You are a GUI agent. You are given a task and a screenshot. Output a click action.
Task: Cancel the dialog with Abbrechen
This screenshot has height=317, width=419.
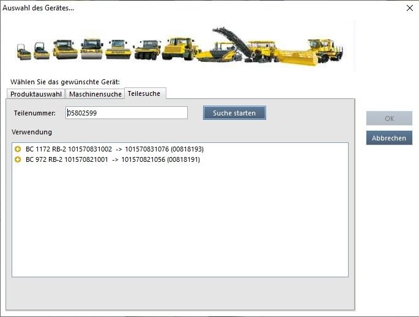pyautogui.click(x=389, y=138)
